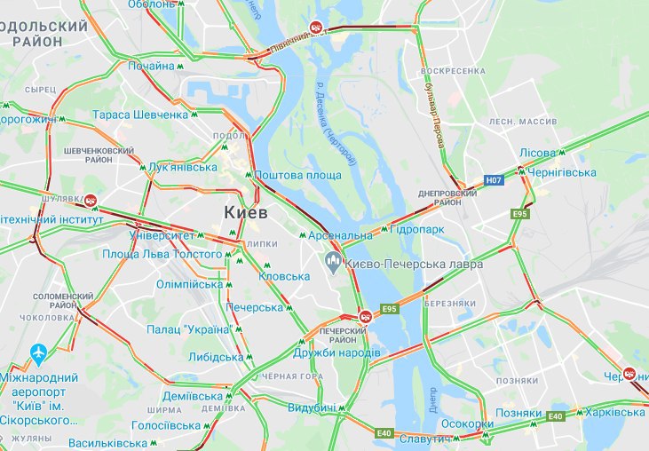The height and width of the screenshot is (451, 649).
Task: Click the metro icon next to Гідропарк
Action: tap(384, 229)
